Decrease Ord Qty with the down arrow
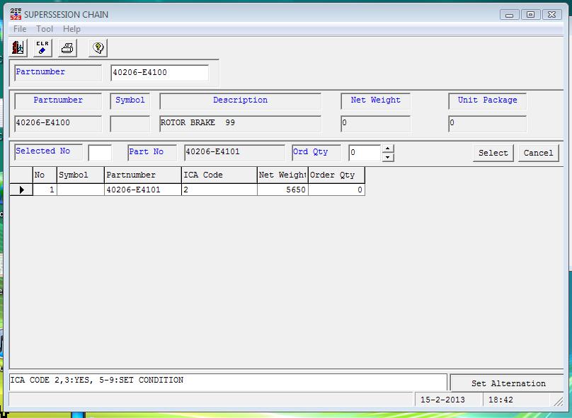572x418 pixels. pos(387,157)
